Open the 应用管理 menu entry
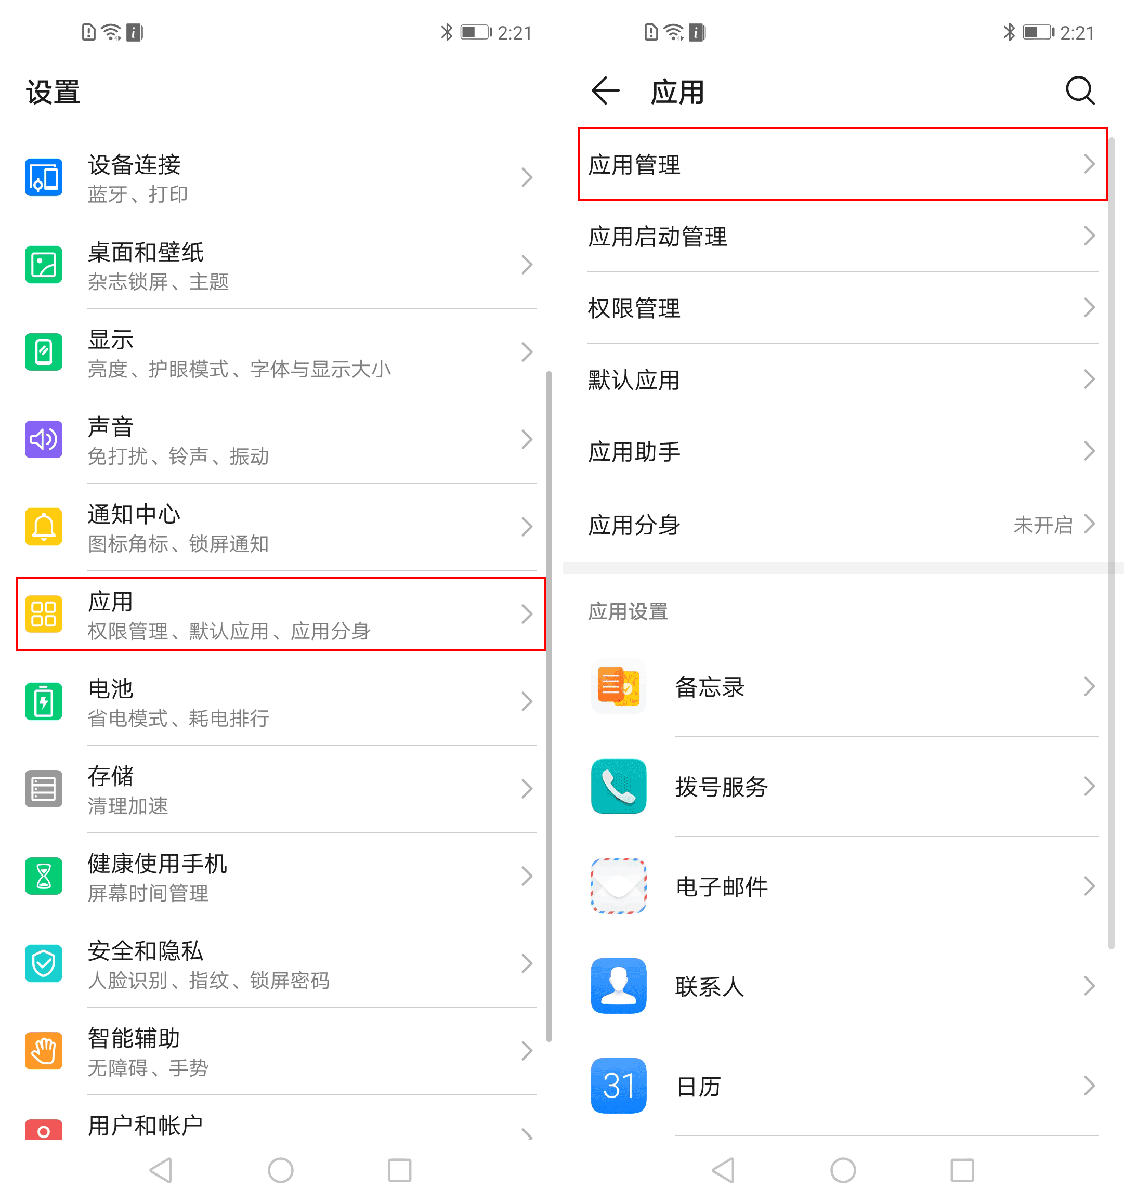This screenshot has width=1124, height=1201. pyautogui.click(x=843, y=164)
